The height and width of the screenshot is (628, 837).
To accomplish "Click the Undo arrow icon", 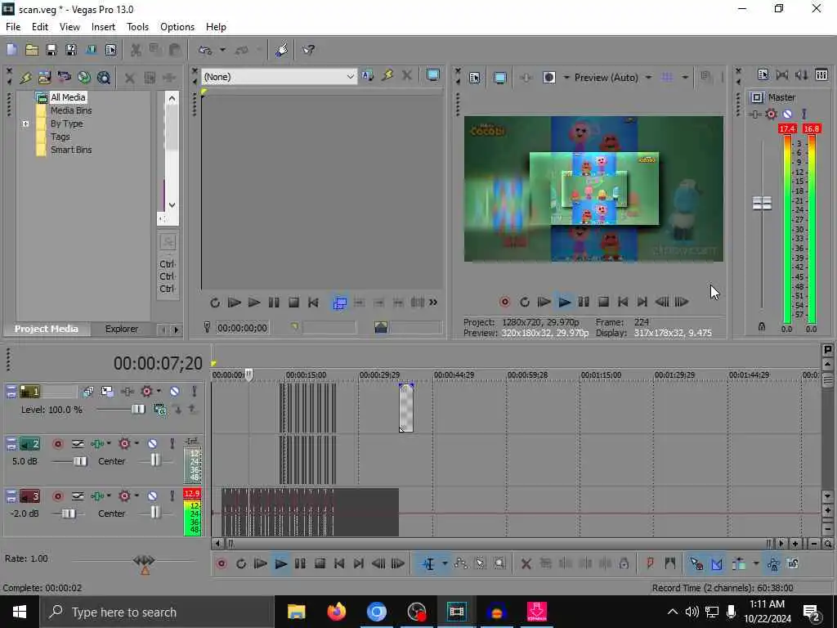I will pyautogui.click(x=205, y=50).
